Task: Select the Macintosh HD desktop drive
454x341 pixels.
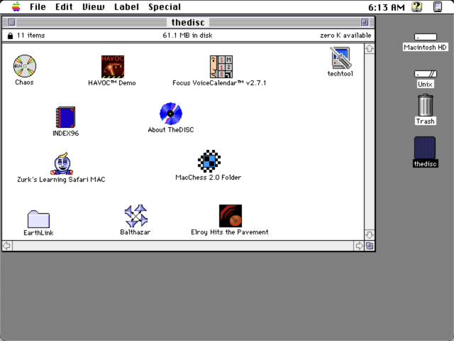Action: 426,37
